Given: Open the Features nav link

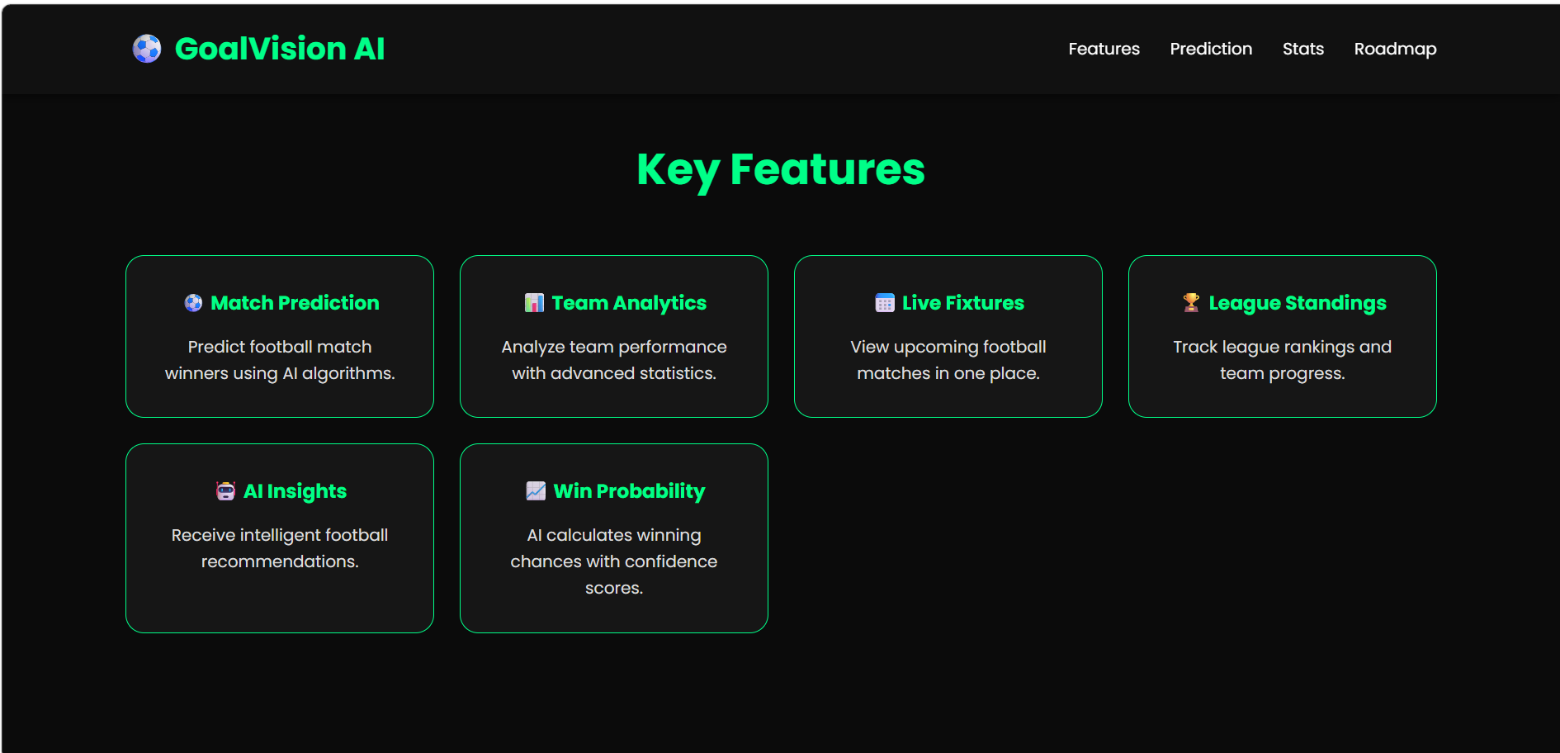Looking at the screenshot, I should click(1104, 49).
